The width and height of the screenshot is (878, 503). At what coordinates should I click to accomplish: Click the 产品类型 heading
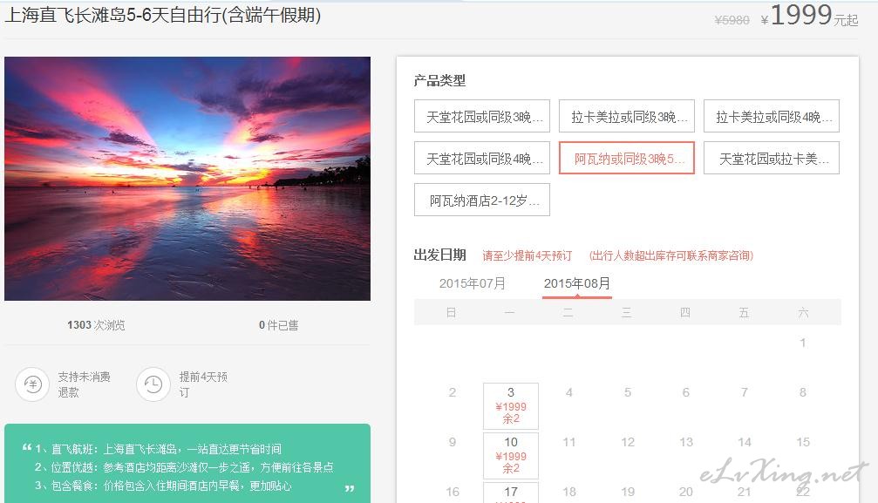439,81
